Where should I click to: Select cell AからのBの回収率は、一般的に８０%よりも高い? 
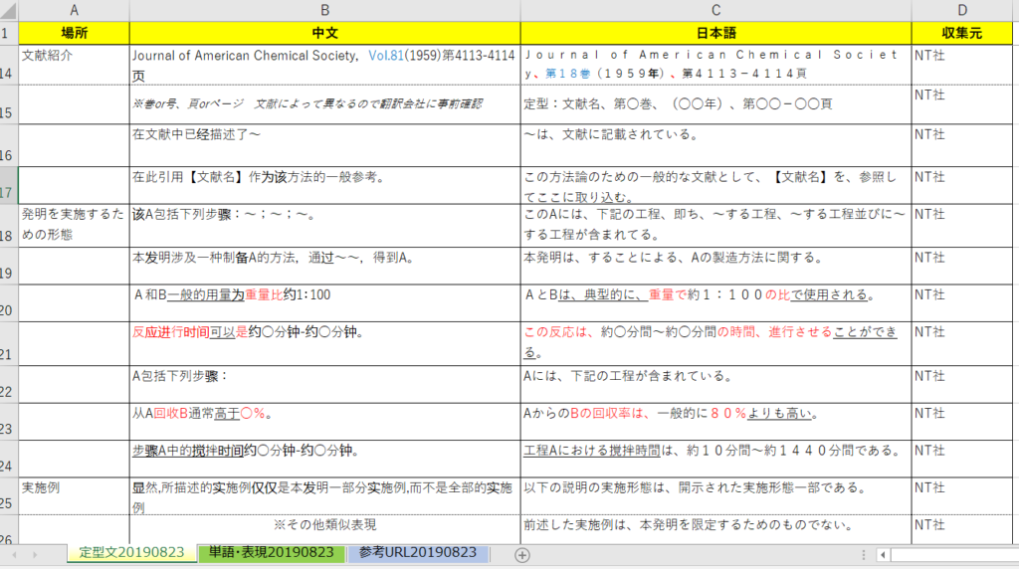(x=715, y=422)
